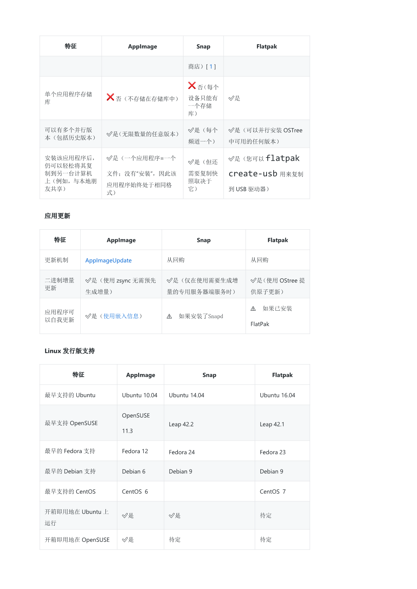Click Debian 9 in the Flatpak column
This screenshot has width=417, height=589.
(271, 471)
